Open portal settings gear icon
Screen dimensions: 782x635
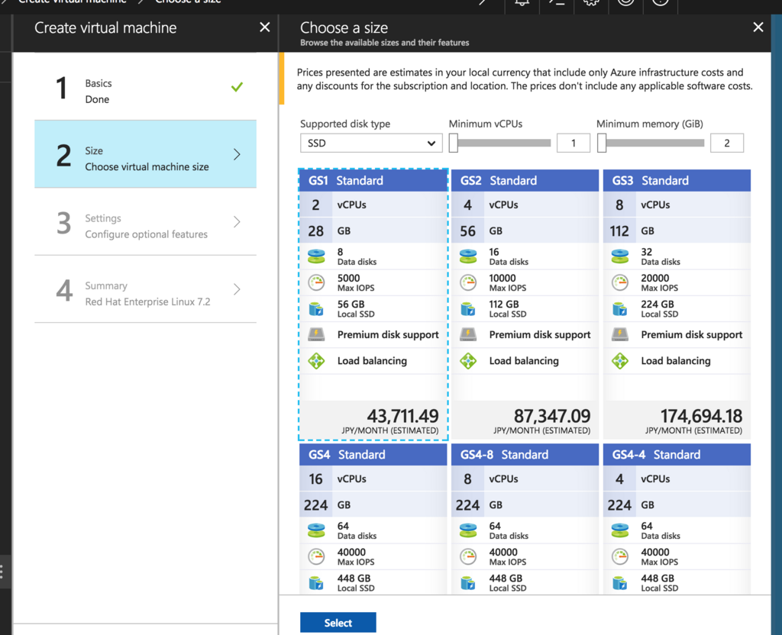[591, 2]
